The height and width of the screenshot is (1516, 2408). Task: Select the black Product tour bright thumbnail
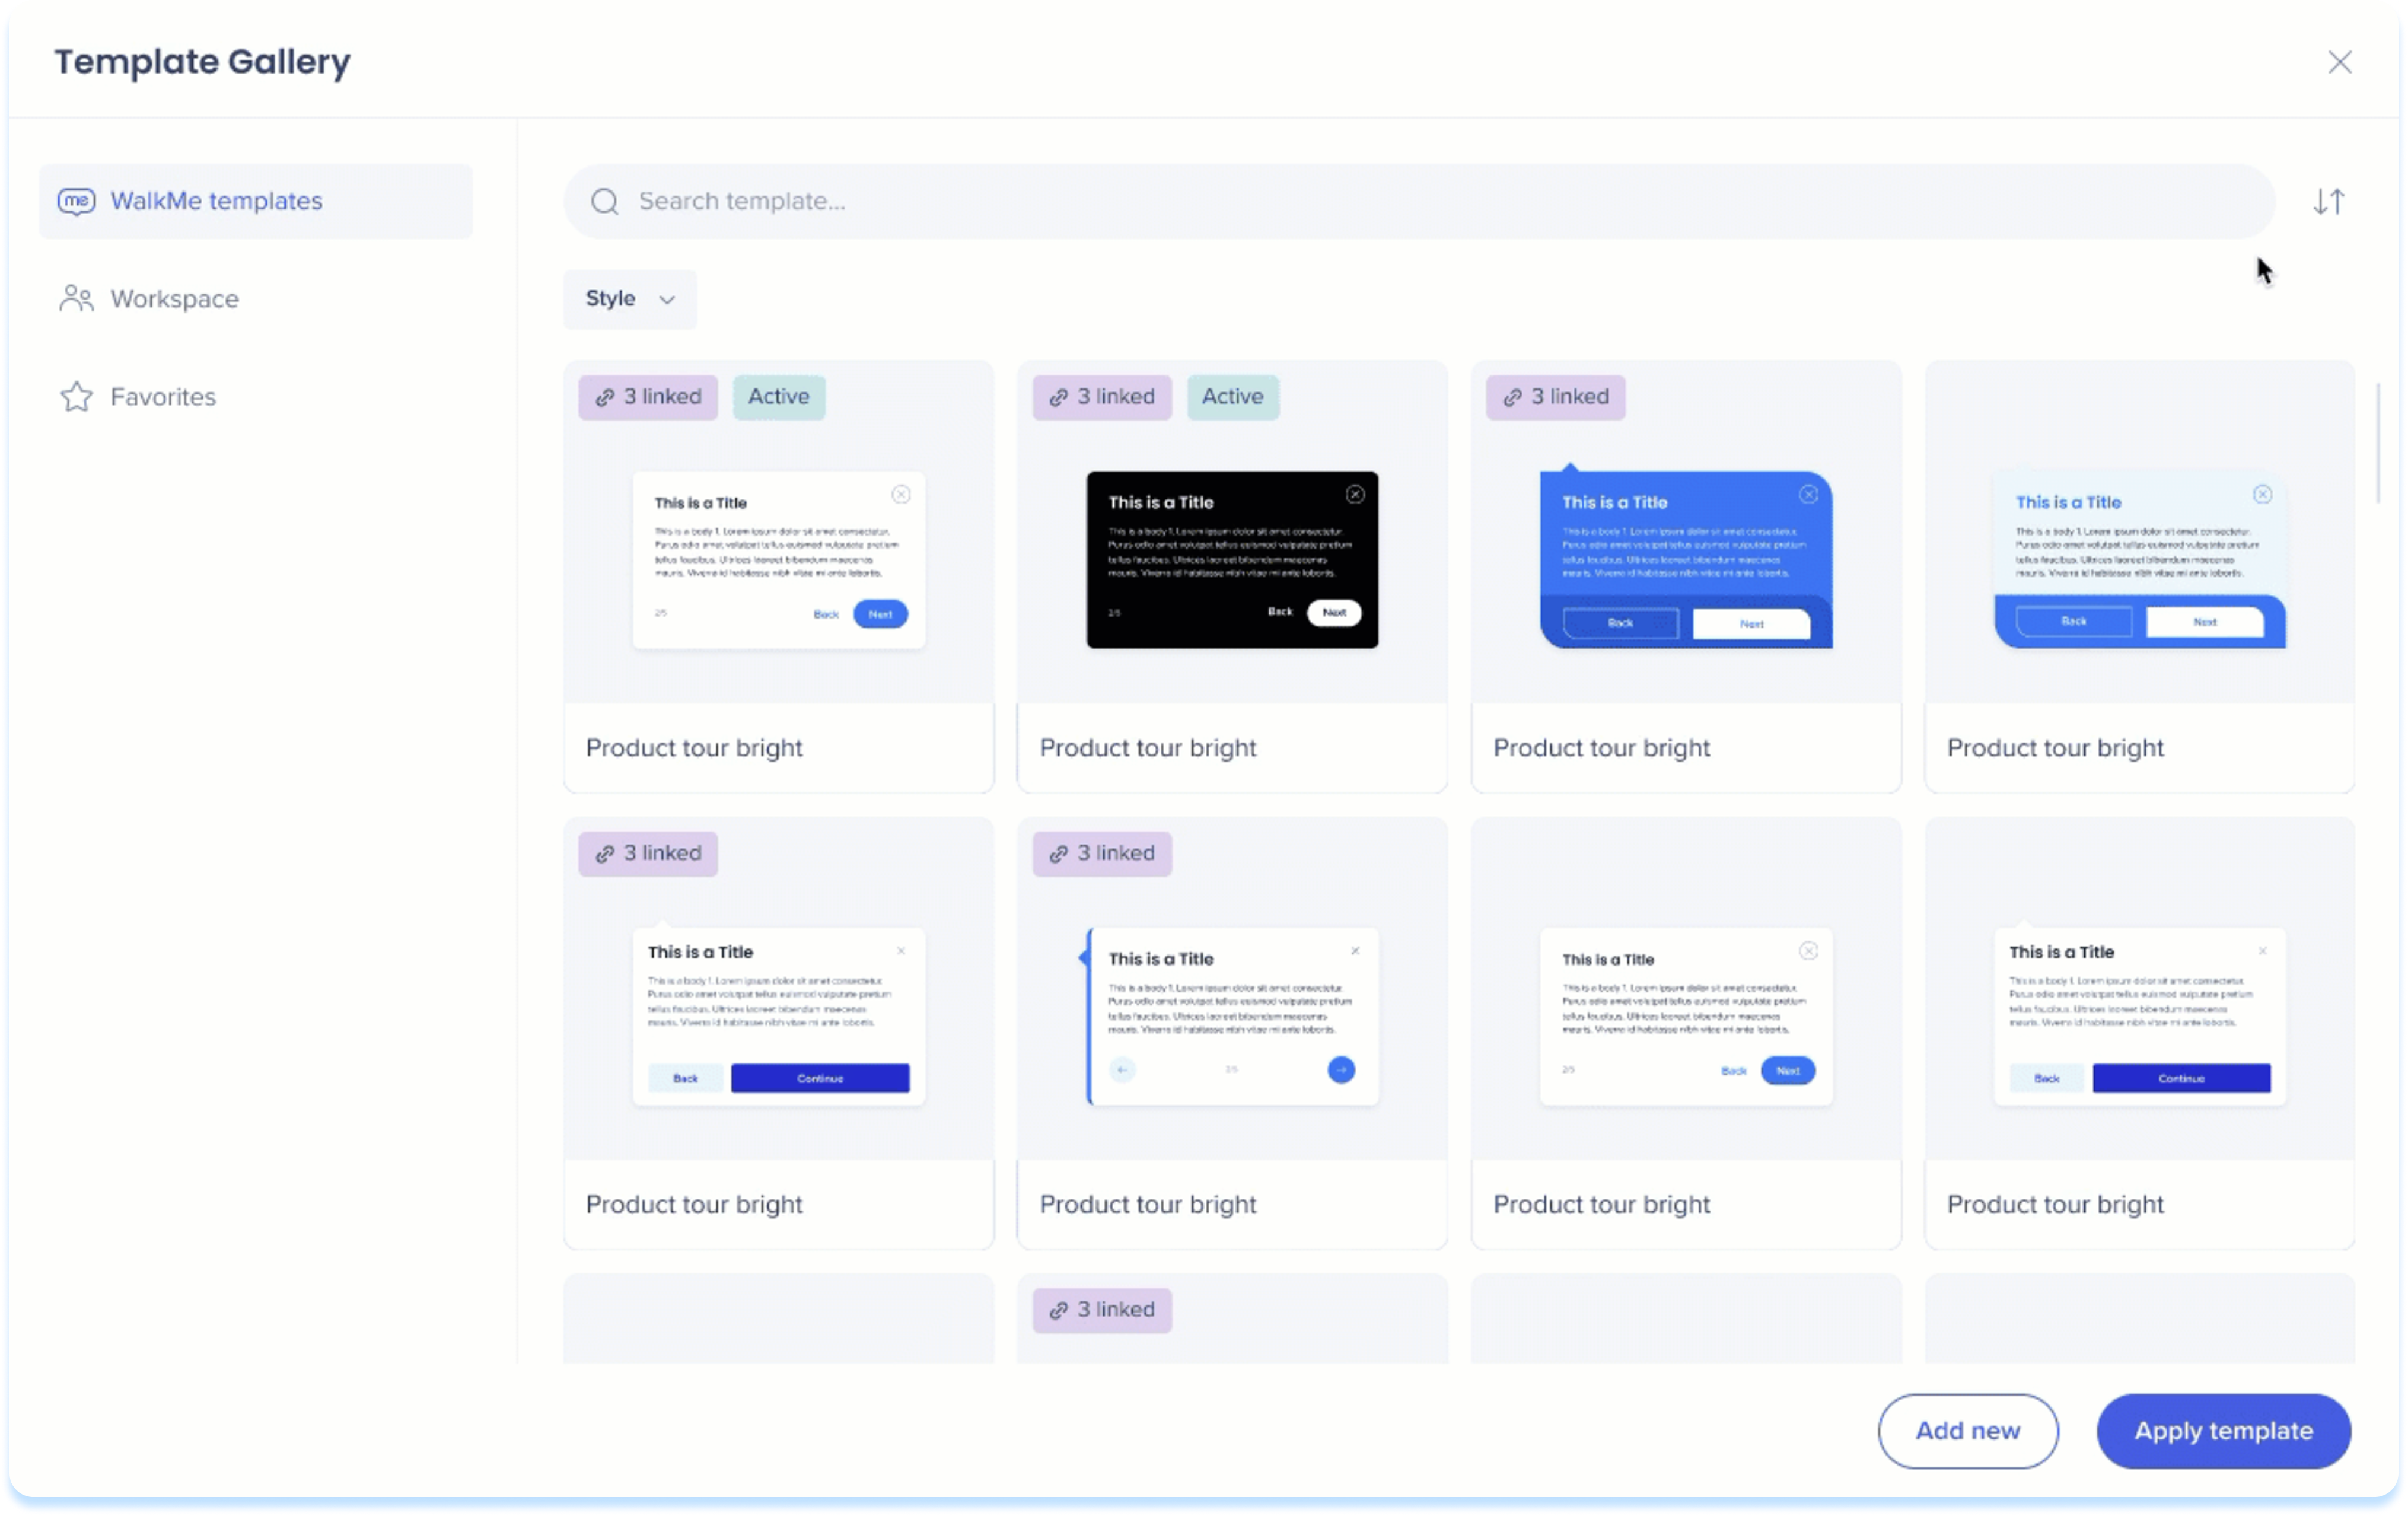pos(1232,560)
